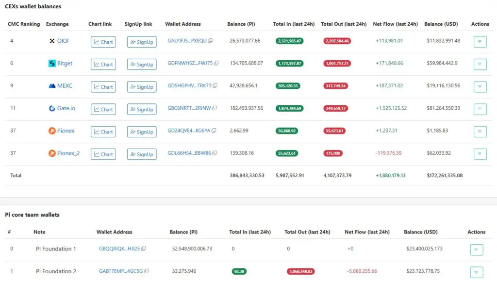Copy the OKX wallet address icon

[210, 41]
